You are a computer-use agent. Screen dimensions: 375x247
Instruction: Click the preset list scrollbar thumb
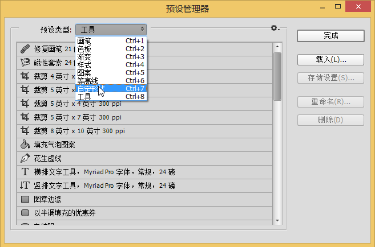click(x=277, y=76)
